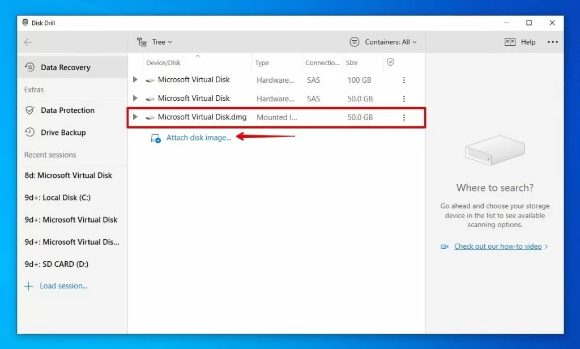580x349 pixels.
Task: Click disk icon of Microsoft Virtual Disk.dmg
Action: 150,117
